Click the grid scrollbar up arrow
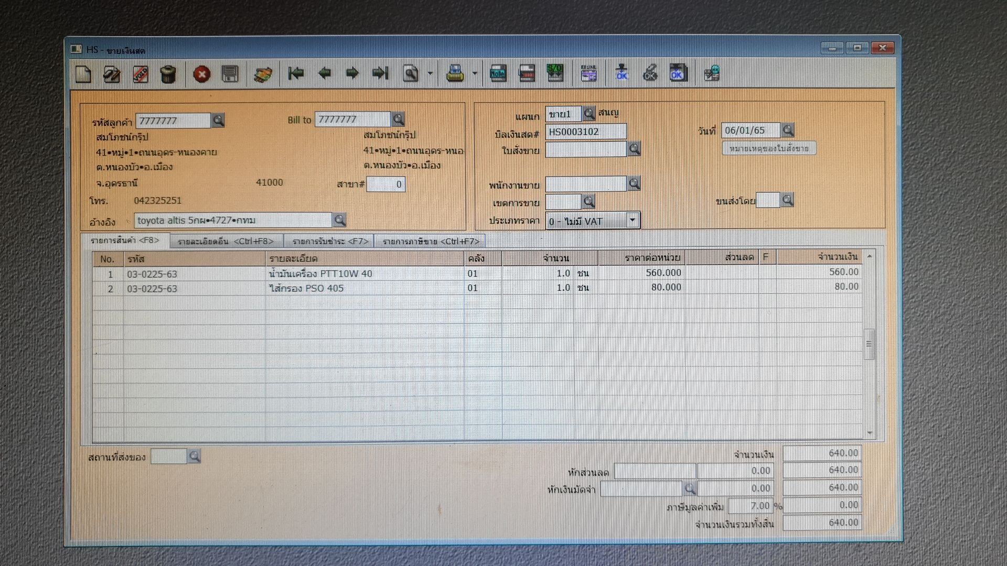 pyautogui.click(x=870, y=256)
